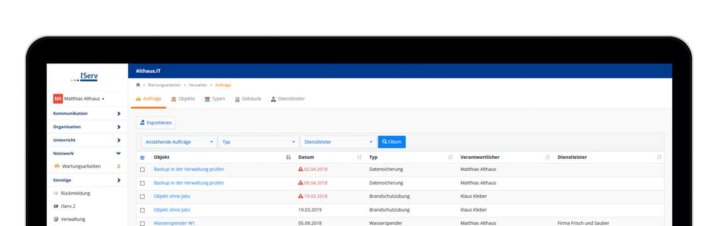Check the row dated 19.03.2018
Viewport: 717px width, 226px height.
coord(142,196)
